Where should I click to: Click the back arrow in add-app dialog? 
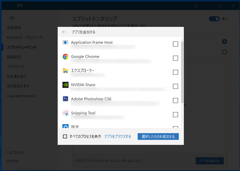click(x=64, y=32)
